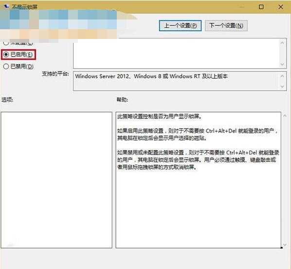291x269 pixels.
Task: Select the 已启用(E) radio button
Action: click(x=18, y=55)
